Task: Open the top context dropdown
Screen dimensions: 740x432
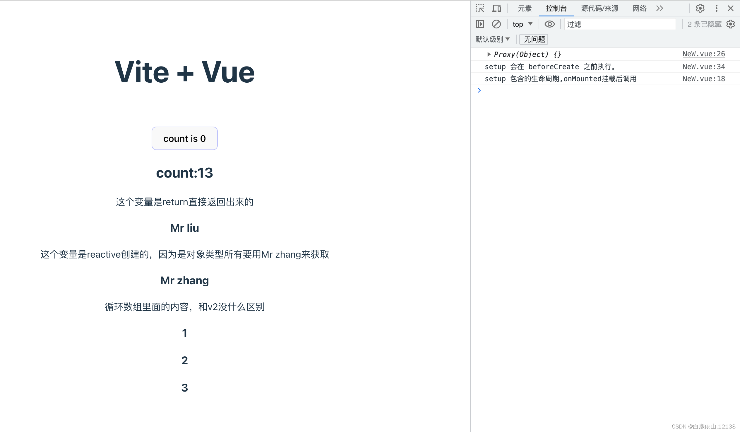Action: point(522,24)
